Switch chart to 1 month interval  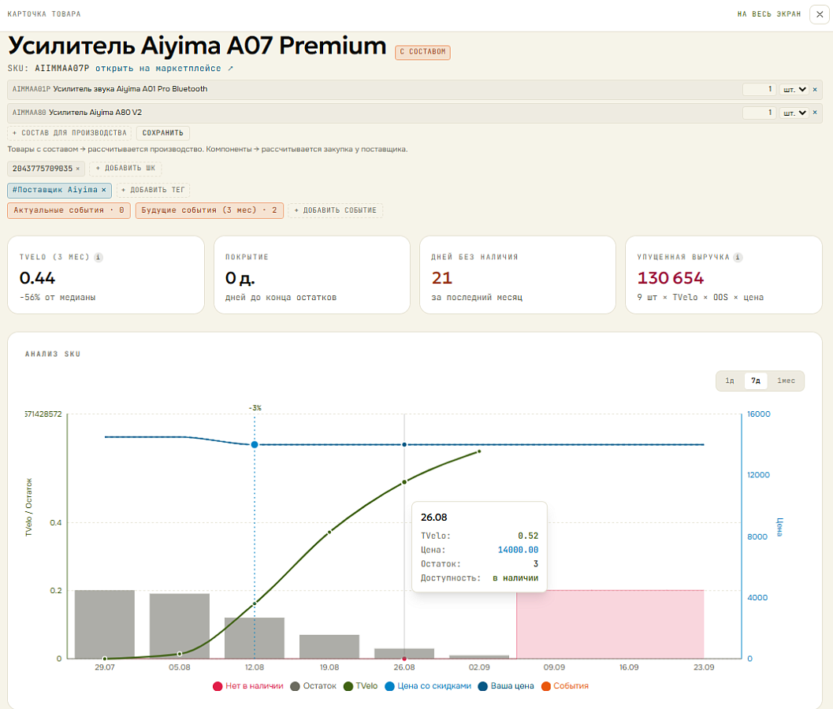tap(786, 380)
